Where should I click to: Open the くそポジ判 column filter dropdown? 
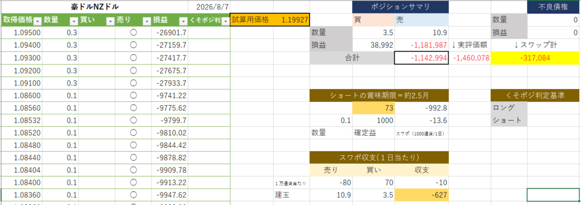click(225, 21)
